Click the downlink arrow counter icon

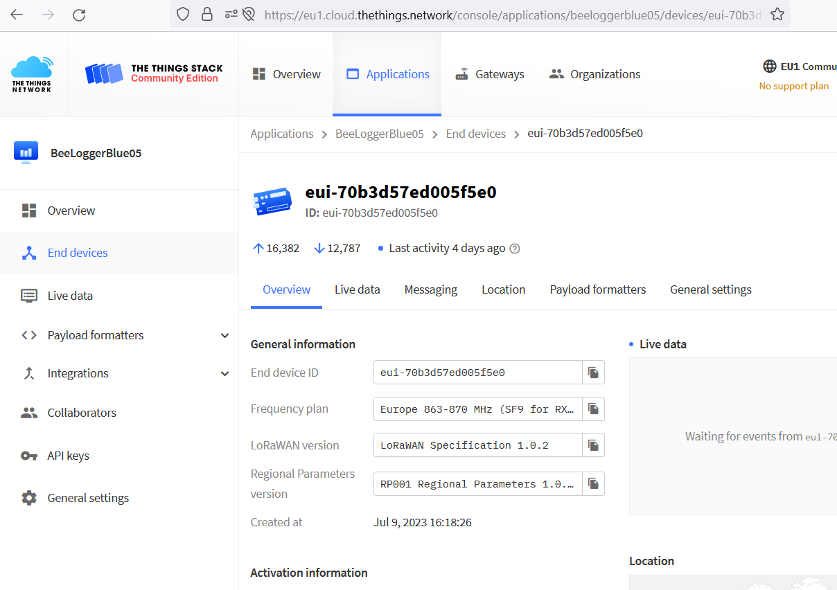coord(319,247)
